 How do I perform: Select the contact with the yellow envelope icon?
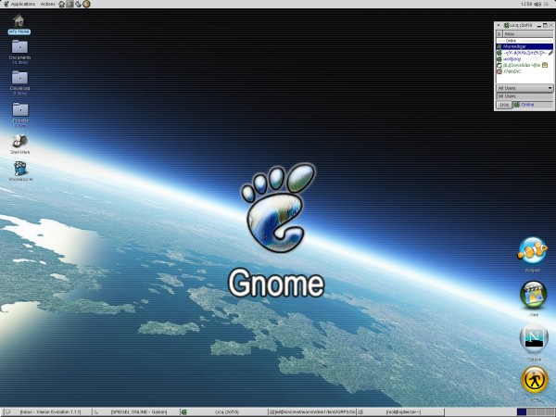click(524, 65)
